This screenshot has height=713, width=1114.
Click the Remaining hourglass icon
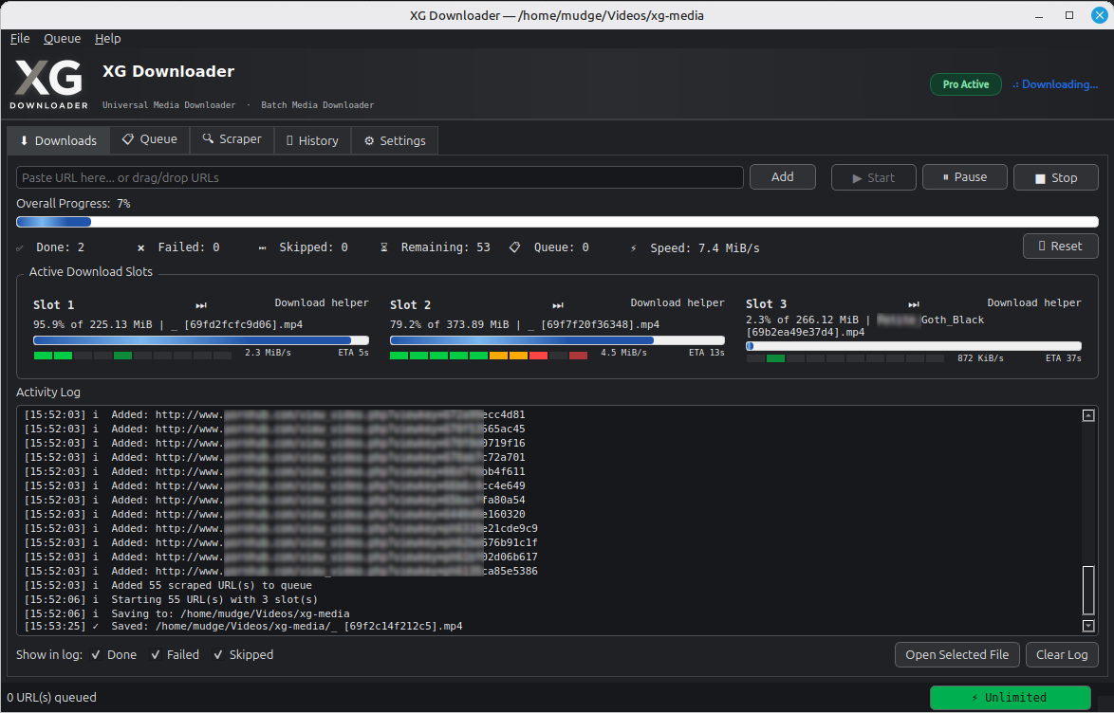tap(383, 247)
